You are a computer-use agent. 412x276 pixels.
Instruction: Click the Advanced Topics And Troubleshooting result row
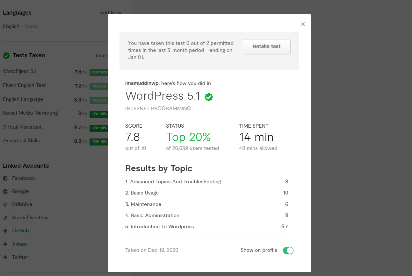point(207,182)
